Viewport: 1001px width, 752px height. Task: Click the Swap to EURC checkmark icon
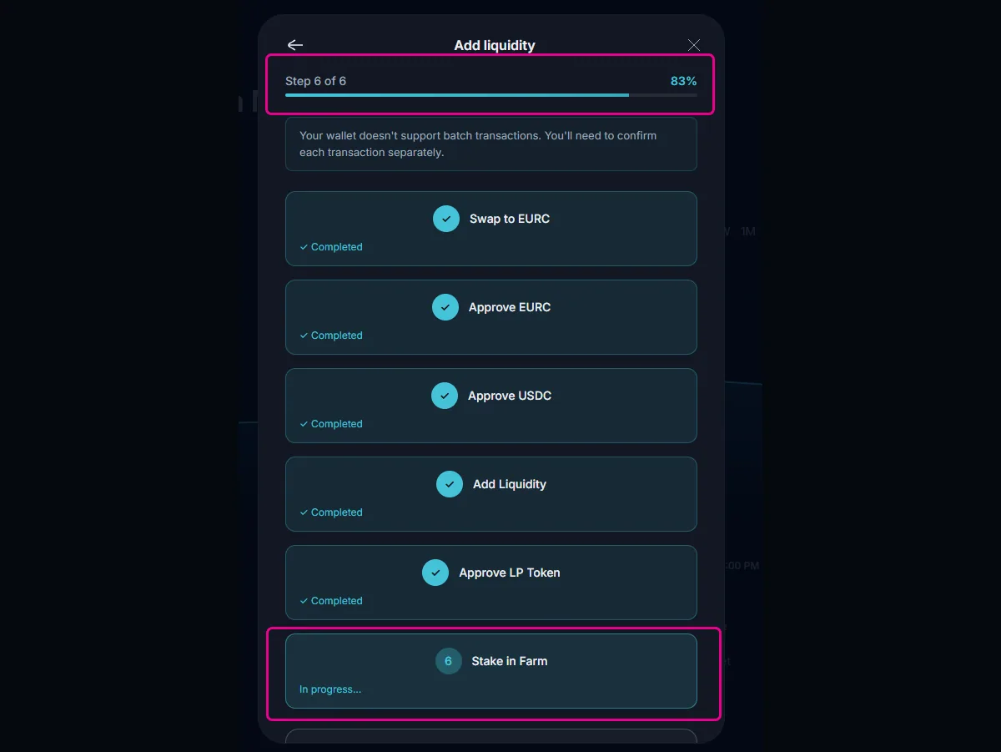[446, 219]
